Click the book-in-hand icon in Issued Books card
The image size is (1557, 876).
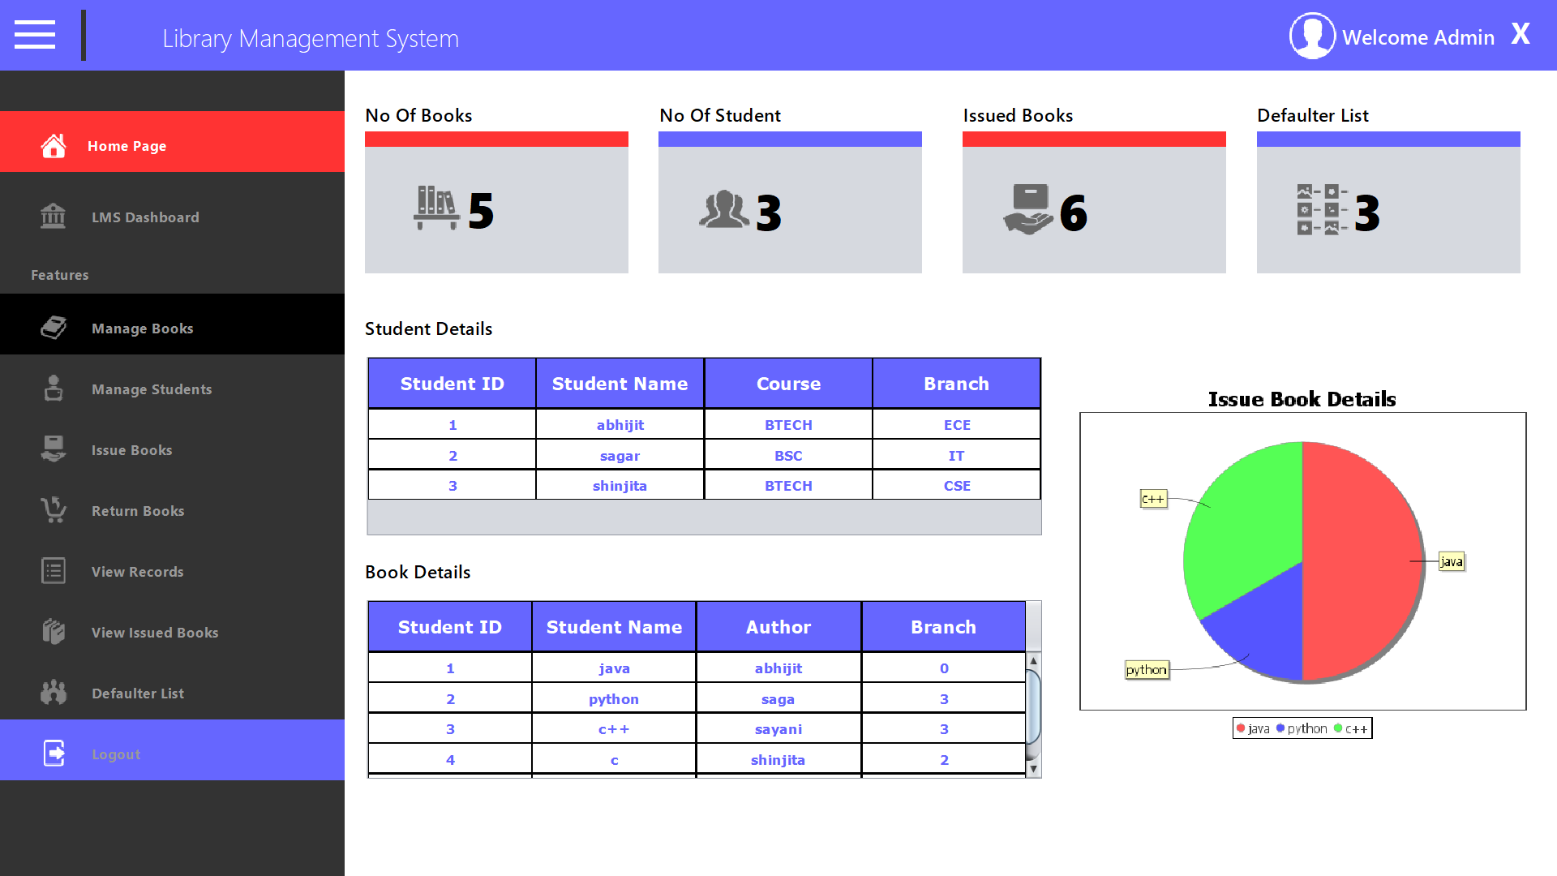(1029, 210)
